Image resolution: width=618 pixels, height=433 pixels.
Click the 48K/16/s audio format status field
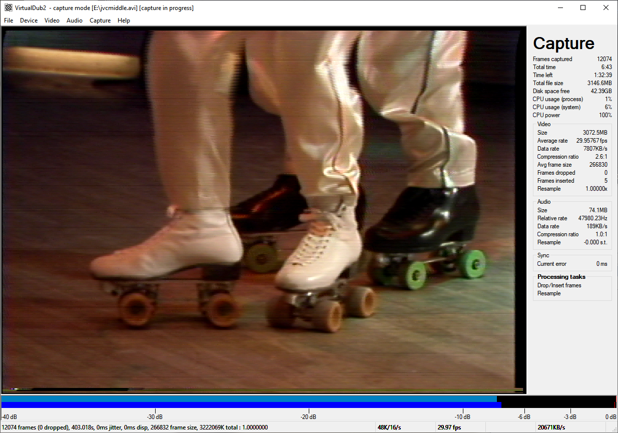[x=390, y=427]
